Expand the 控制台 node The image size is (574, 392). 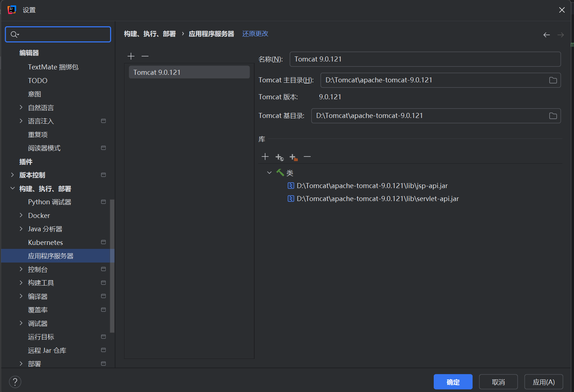(21, 269)
